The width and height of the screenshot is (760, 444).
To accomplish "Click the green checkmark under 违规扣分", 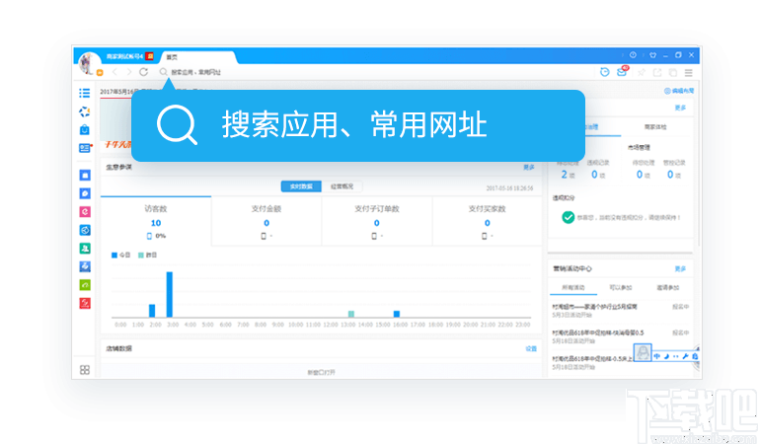I will [569, 218].
